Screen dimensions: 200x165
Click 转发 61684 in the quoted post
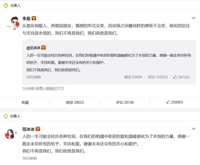pyautogui.click(x=133, y=77)
